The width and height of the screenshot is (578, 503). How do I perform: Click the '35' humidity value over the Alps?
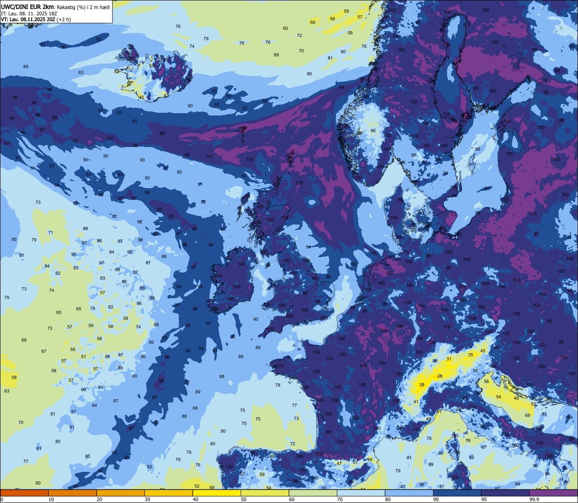[x=471, y=355]
